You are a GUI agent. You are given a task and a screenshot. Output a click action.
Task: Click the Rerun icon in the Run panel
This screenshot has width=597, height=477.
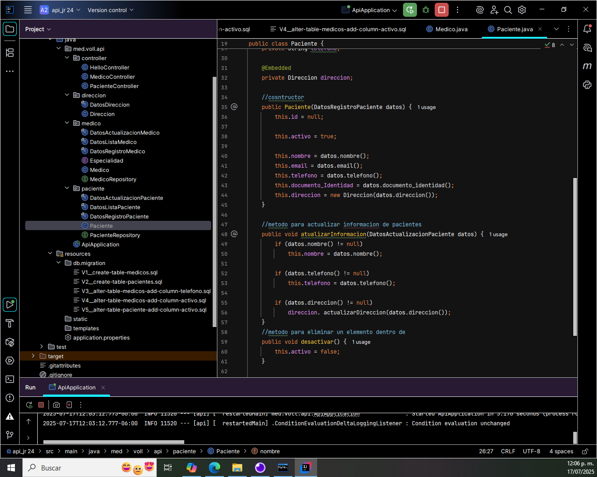click(29, 405)
